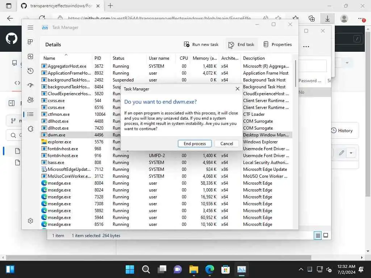Image resolution: width=371 pixels, height=278 pixels.
Task: Open Startup apps page in sidebar
Action: coord(30,85)
